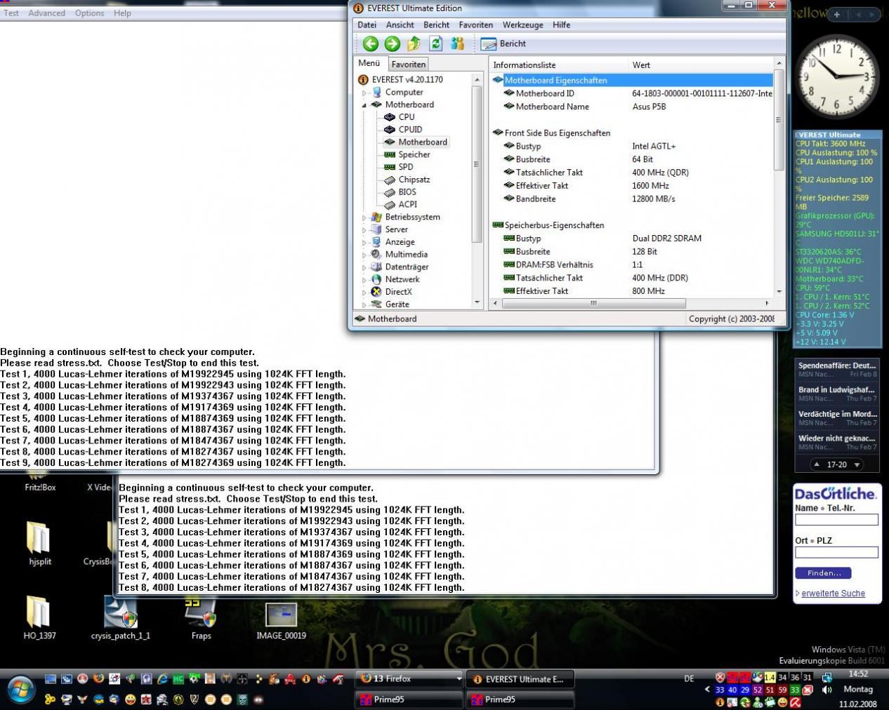This screenshot has height=710, width=889.
Task: Open the Bericht report button
Action: 503,43
